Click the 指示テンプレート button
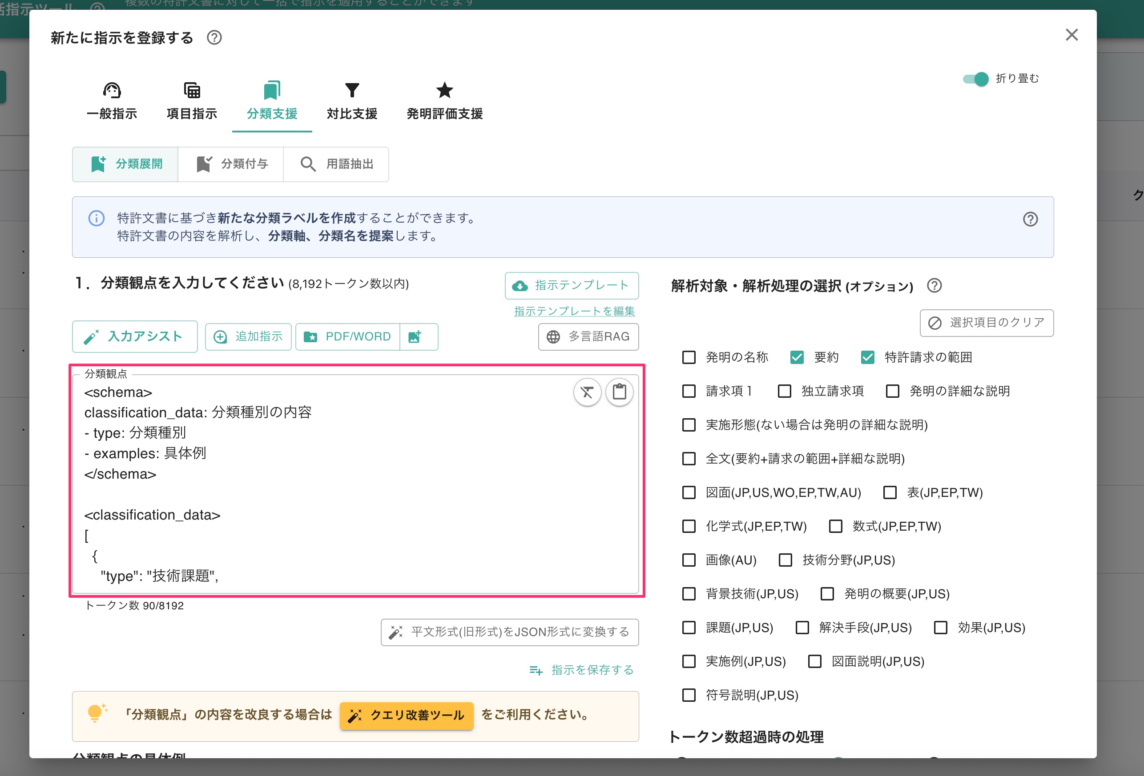This screenshot has height=776, width=1144. click(x=572, y=286)
